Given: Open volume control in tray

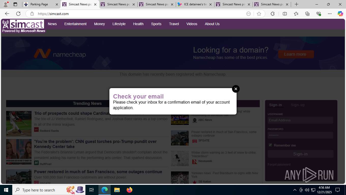Looking at the screenshot, I should click(x=307, y=190).
